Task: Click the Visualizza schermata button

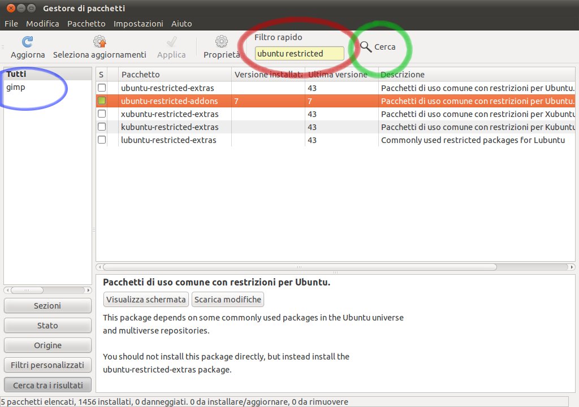Action: click(x=146, y=300)
